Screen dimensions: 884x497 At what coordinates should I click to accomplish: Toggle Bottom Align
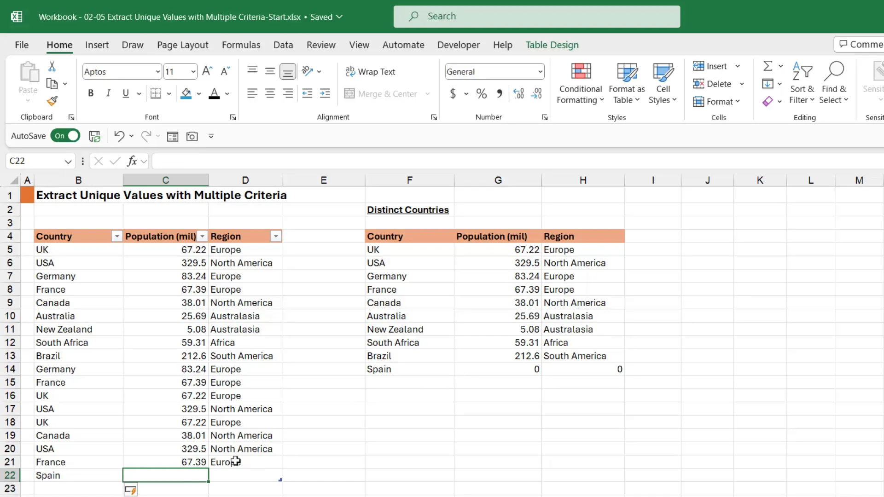point(288,71)
